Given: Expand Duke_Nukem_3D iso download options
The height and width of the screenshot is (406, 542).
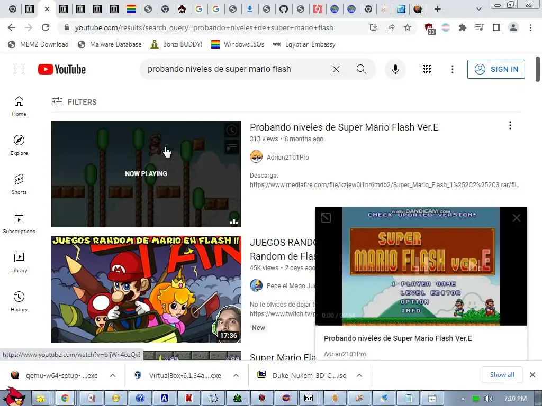Looking at the screenshot, I should pyautogui.click(x=359, y=375).
